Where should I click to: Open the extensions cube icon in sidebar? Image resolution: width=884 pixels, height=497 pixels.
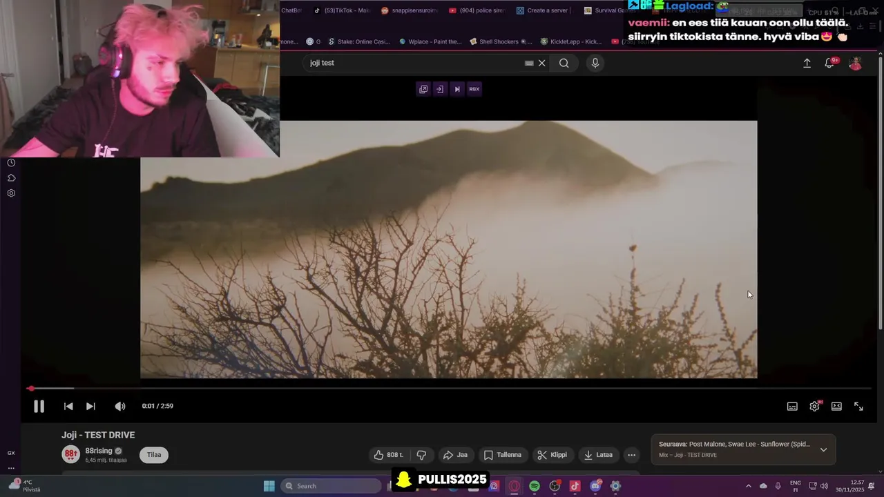pyautogui.click(x=11, y=178)
